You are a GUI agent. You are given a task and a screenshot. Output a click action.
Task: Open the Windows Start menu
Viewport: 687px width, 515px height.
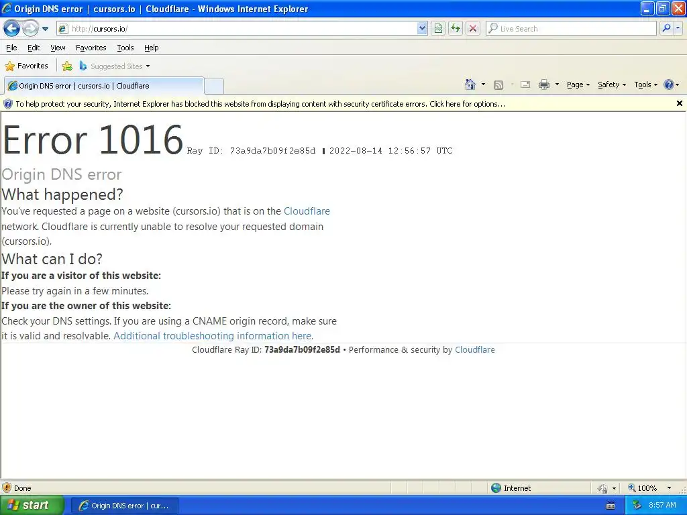32,506
